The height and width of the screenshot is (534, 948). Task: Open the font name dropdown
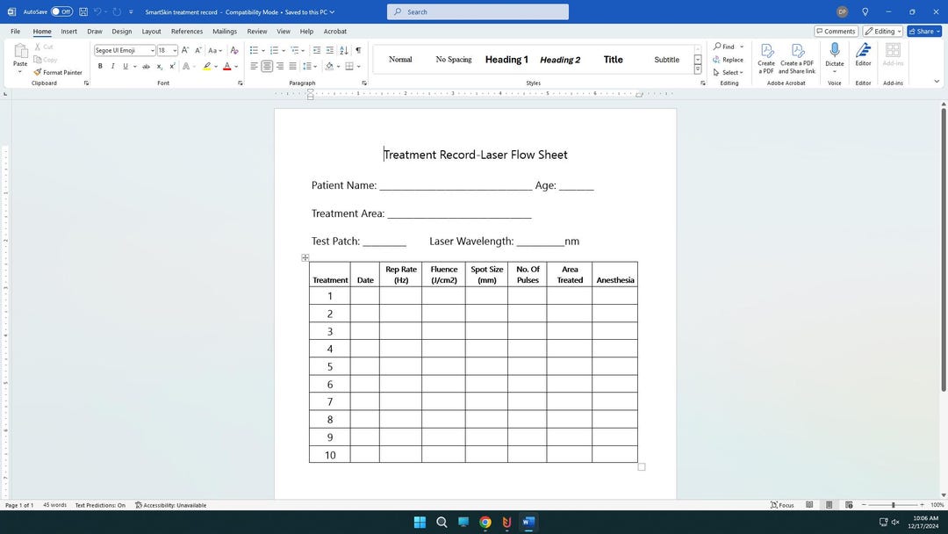(x=153, y=50)
